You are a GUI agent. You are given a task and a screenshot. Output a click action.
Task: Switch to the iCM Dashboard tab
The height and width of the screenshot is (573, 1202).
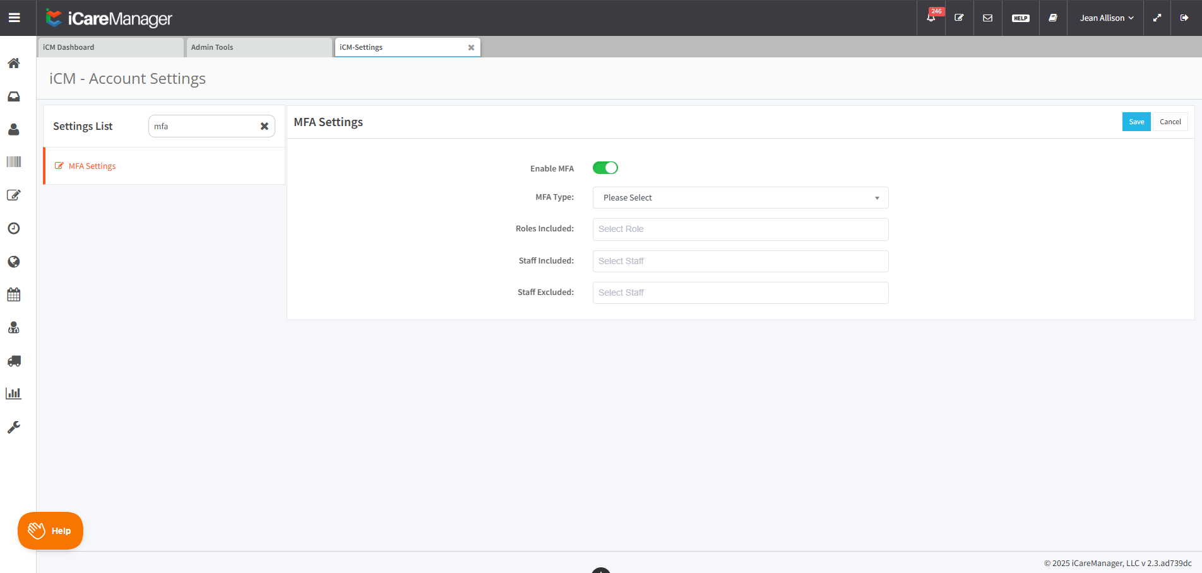[111, 47]
